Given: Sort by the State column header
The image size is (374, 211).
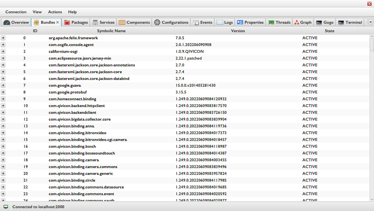Looking at the screenshot, I should coord(329,31).
